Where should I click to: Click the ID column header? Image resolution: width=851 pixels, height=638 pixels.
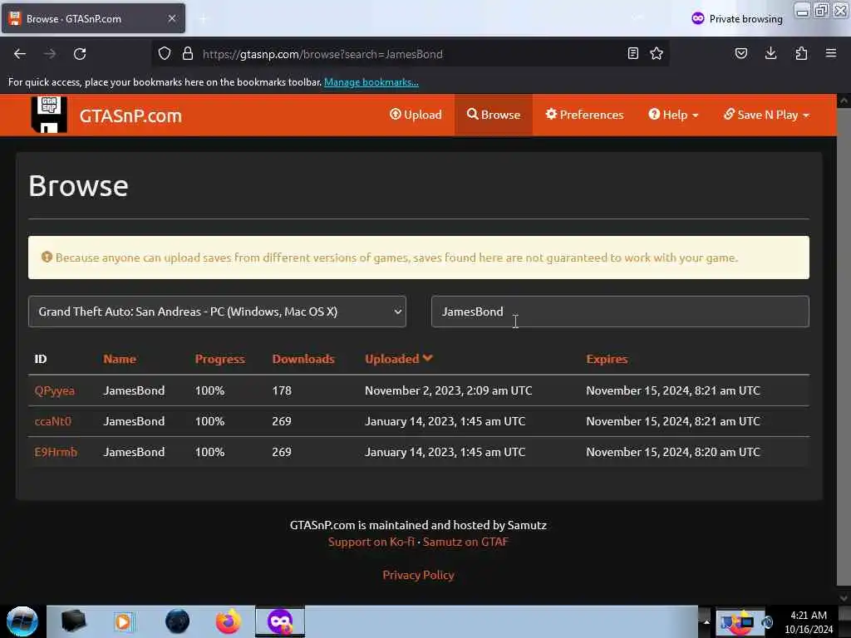click(41, 359)
